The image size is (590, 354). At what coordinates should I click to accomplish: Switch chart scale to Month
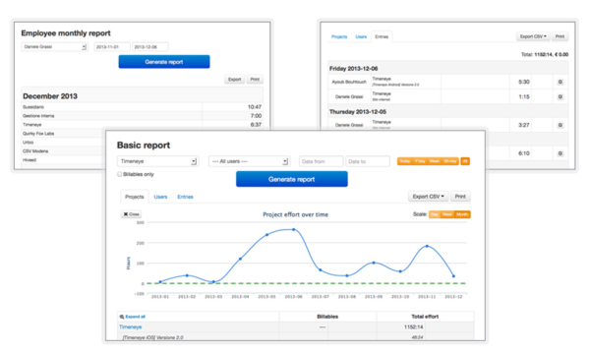[x=462, y=214]
